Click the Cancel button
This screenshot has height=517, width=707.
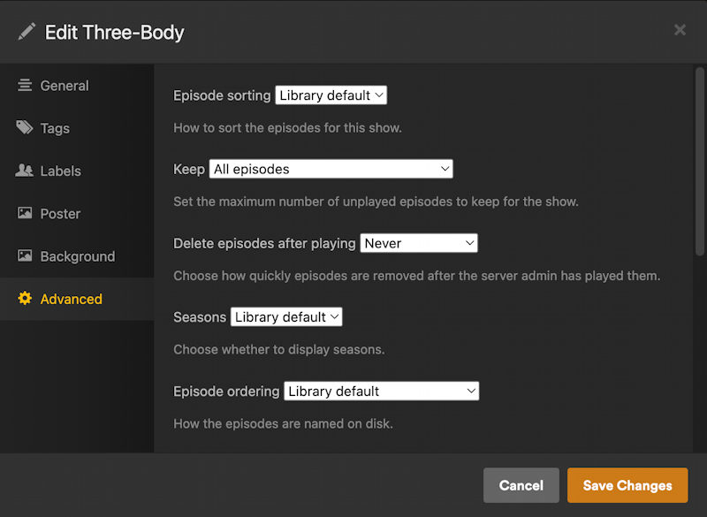click(521, 485)
